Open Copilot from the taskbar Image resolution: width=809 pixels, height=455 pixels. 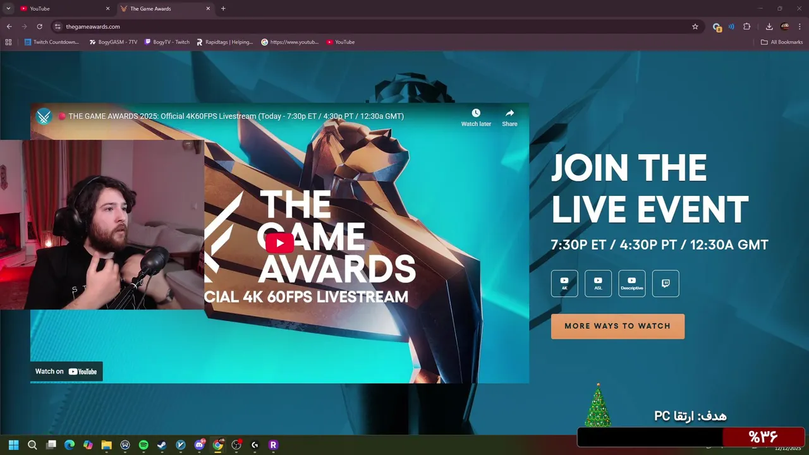(x=88, y=445)
